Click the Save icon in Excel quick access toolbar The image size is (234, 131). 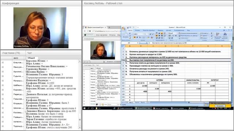pyautogui.click(x=128, y=28)
